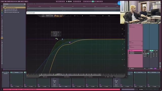Arm the transport Record button
162x91 pixels.
71,2
